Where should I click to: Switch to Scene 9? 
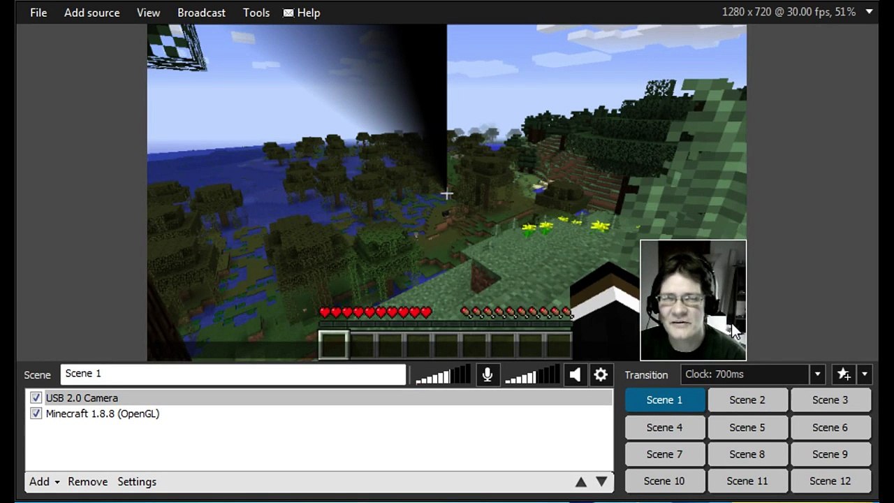tap(830, 454)
